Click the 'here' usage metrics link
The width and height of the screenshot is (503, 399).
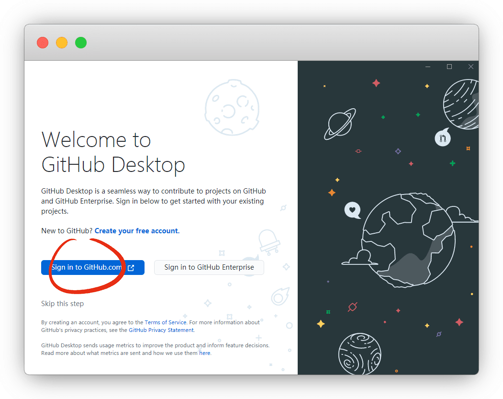(x=204, y=353)
